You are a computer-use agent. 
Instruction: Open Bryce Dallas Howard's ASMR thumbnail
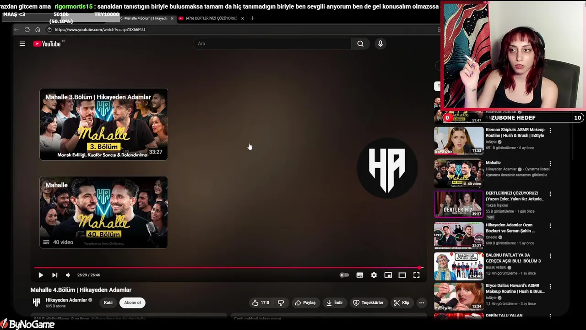(459, 297)
